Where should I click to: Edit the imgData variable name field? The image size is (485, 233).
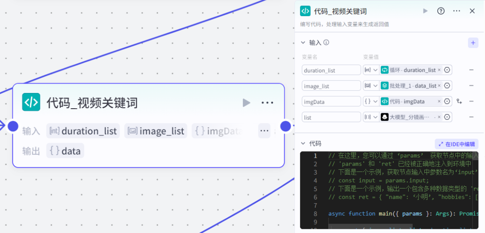coord(331,101)
